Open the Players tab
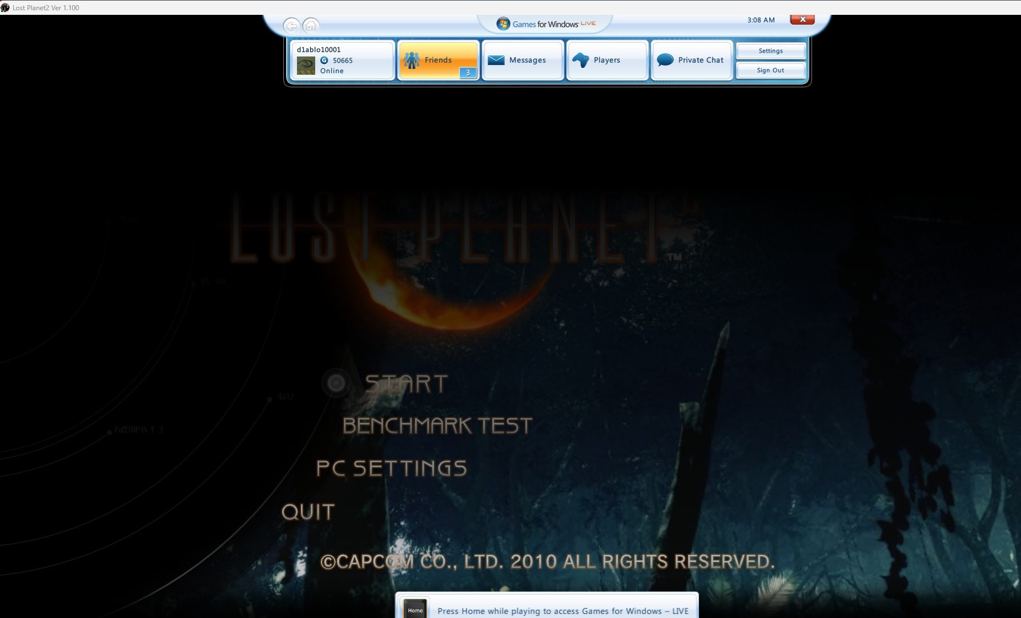Image resolution: width=1021 pixels, height=618 pixels. point(607,60)
